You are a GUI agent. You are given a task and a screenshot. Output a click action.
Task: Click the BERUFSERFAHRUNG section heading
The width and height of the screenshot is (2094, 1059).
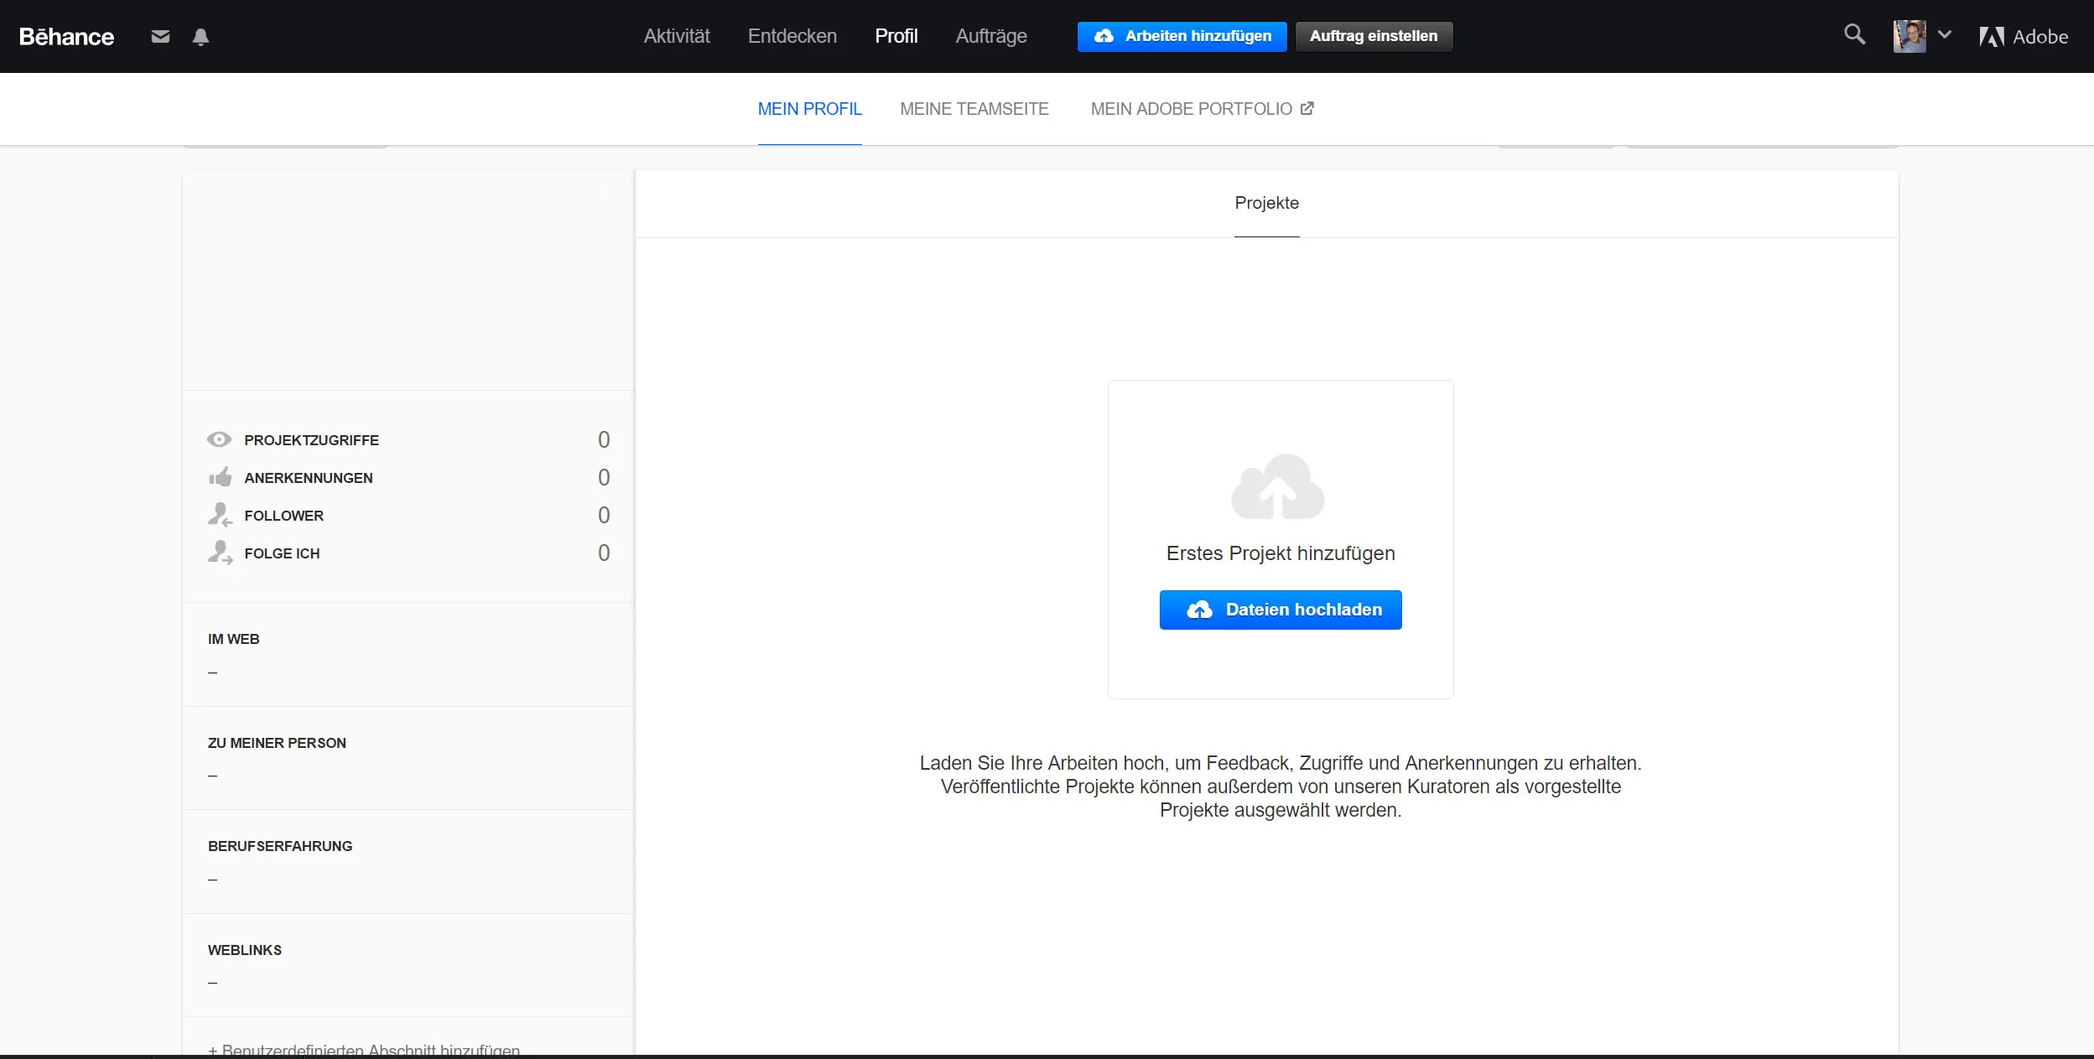(x=280, y=846)
